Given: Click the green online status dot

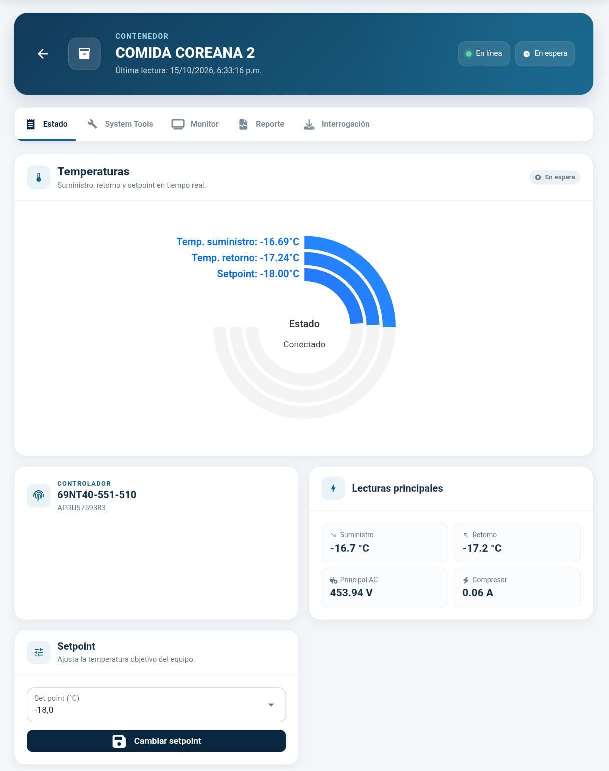Looking at the screenshot, I should 469,54.
